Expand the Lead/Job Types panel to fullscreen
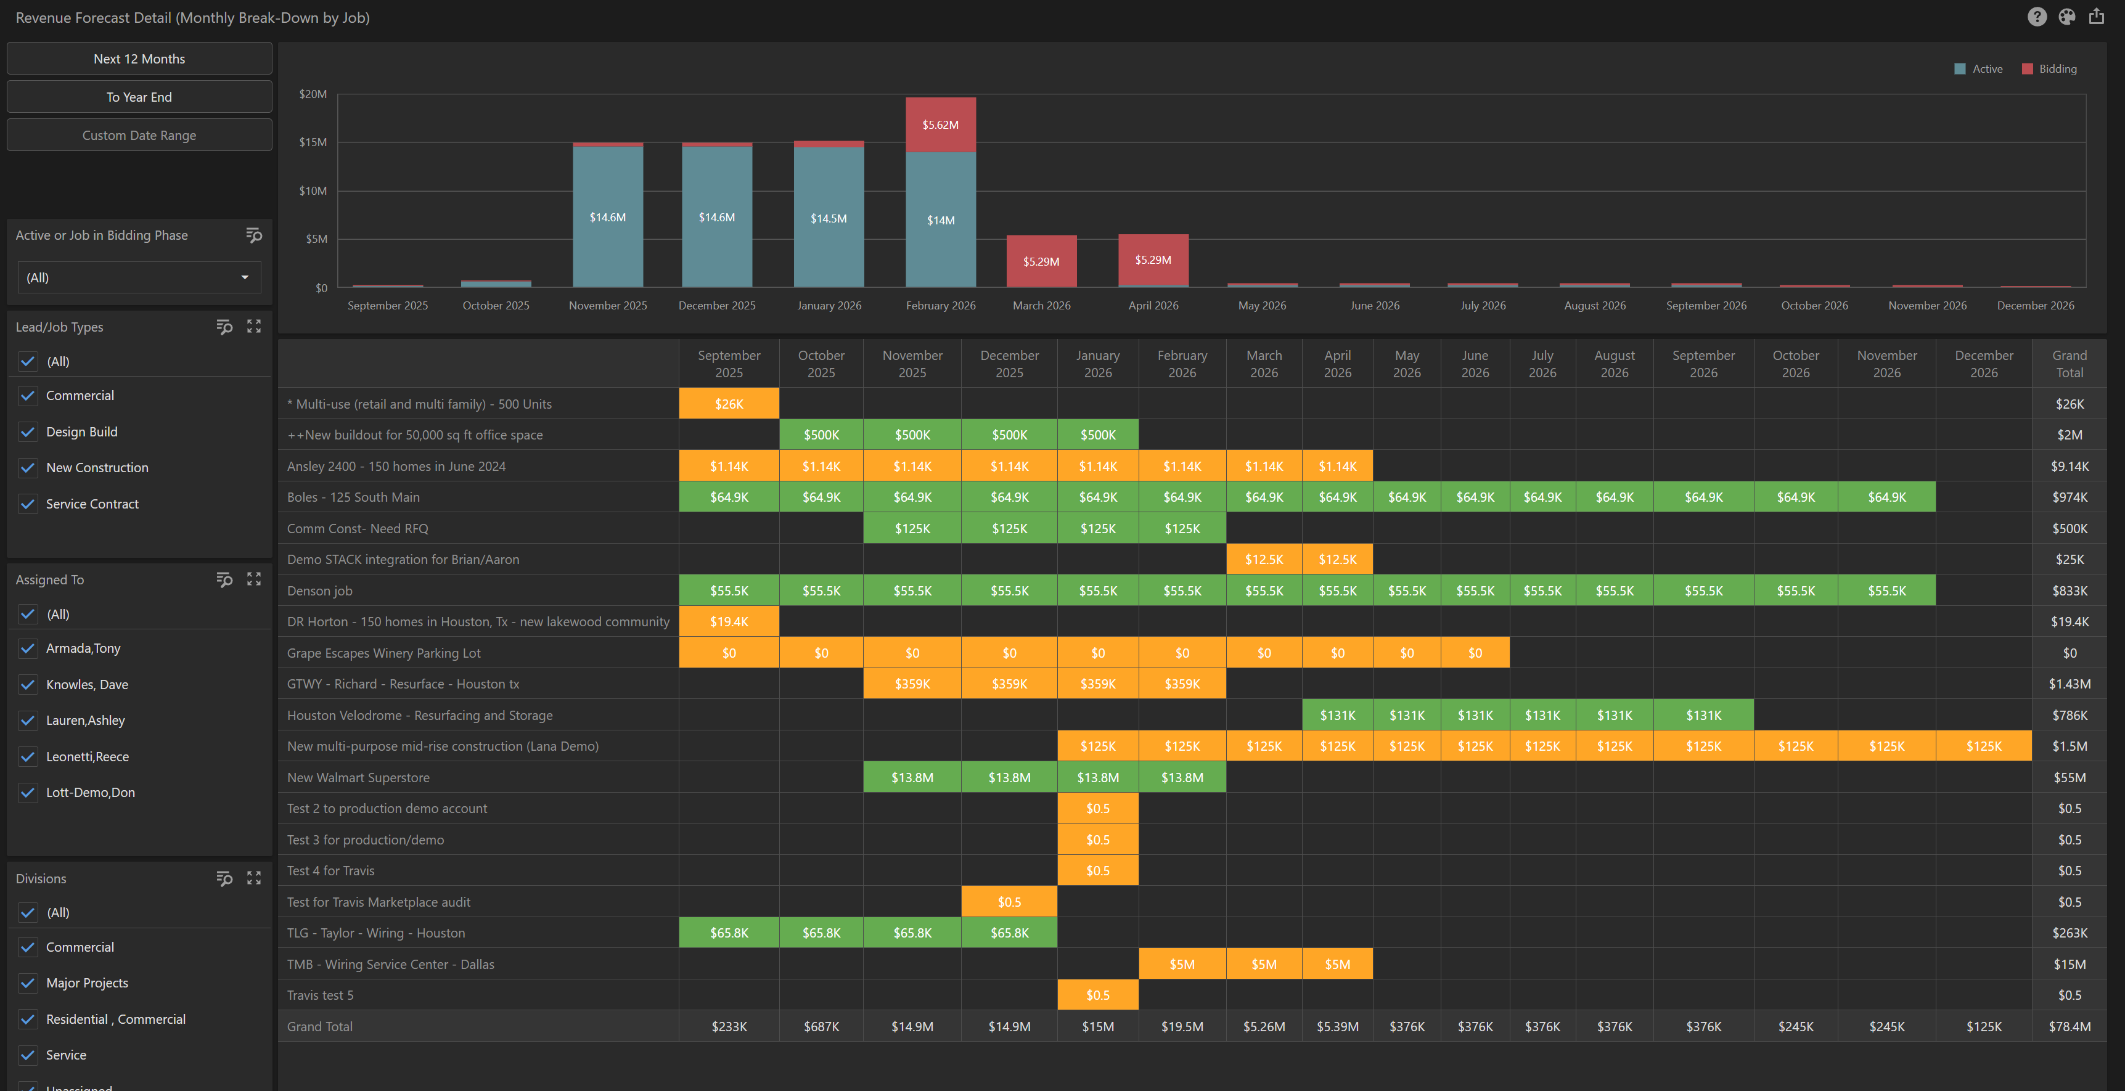The image size is (2125, 1091). 254,327
